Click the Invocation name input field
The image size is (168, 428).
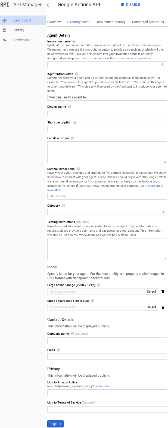pyautogui.click(x=107, y=65)
